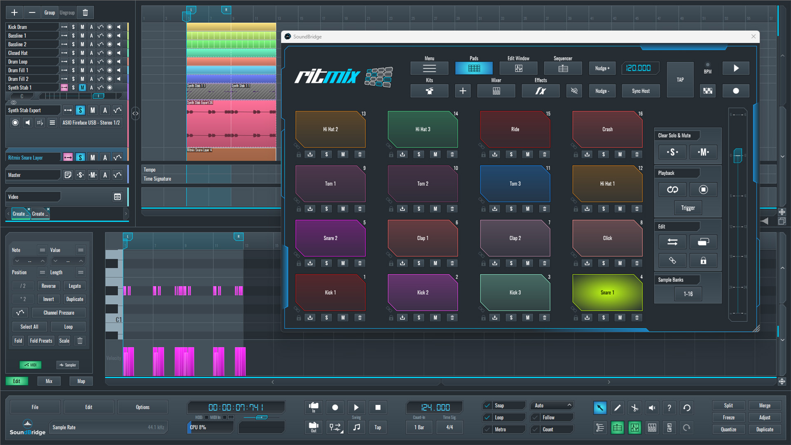
Task: Click the Trigger playback button
Action: [x=688, y=208]
